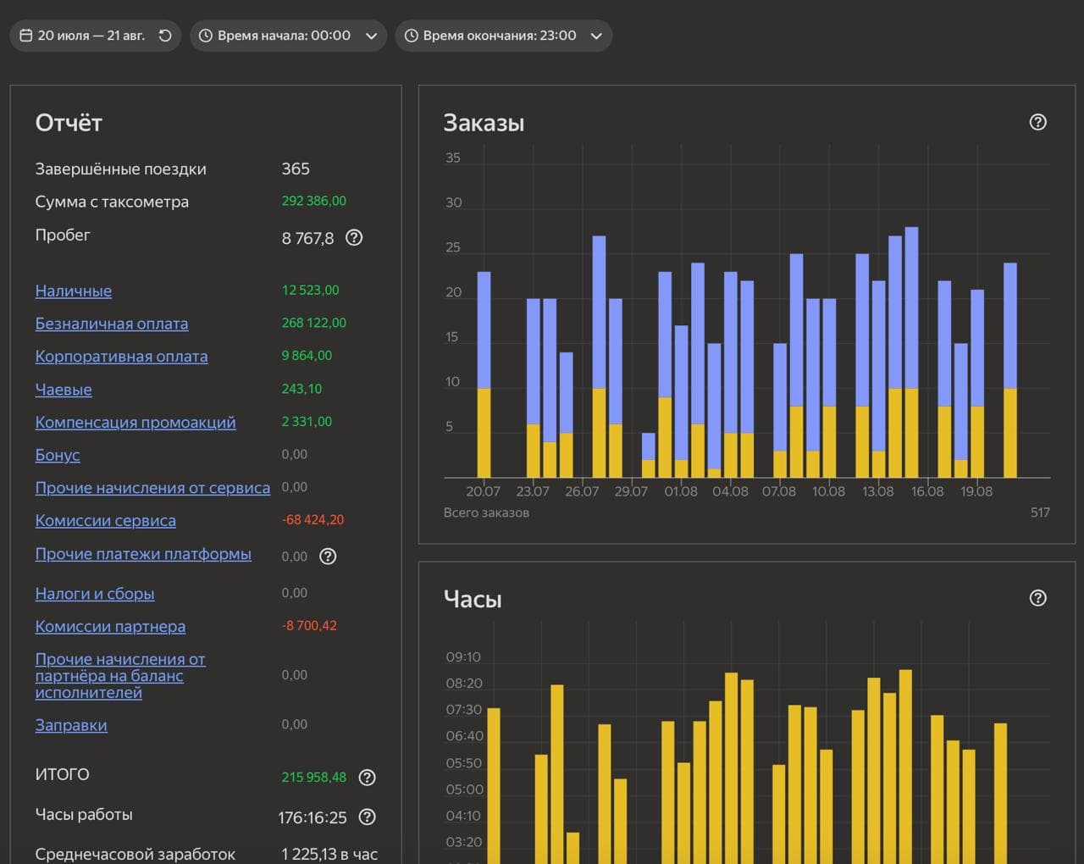Image resolution: width=1084 pixels, height=864 pixels.
Task: Click the Бонус row value 0,00
Action: [x=295, y=454]
